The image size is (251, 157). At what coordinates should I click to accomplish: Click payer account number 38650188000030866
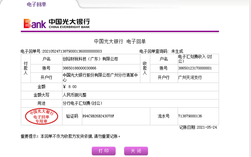coord(79,68)
